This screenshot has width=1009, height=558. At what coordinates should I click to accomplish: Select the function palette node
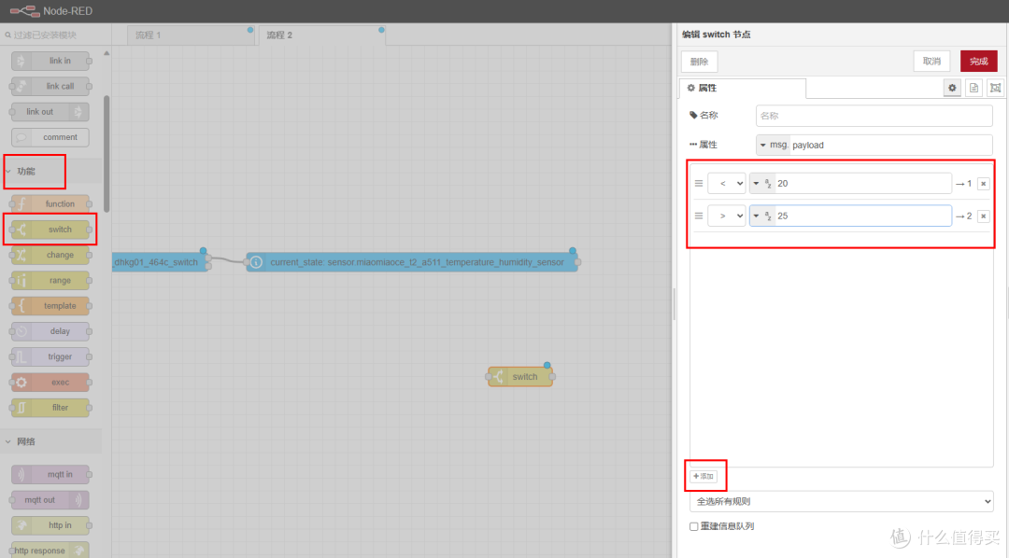50,203
